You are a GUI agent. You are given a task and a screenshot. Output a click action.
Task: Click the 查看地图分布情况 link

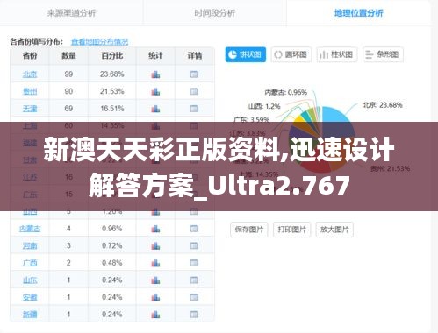tap(99, 42)
